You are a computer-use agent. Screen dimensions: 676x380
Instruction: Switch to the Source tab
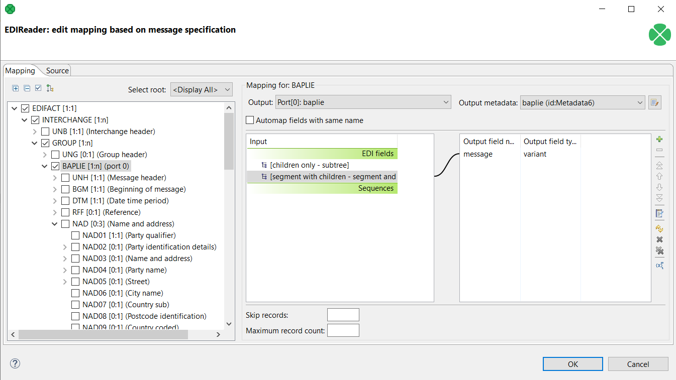click(57, 71)
